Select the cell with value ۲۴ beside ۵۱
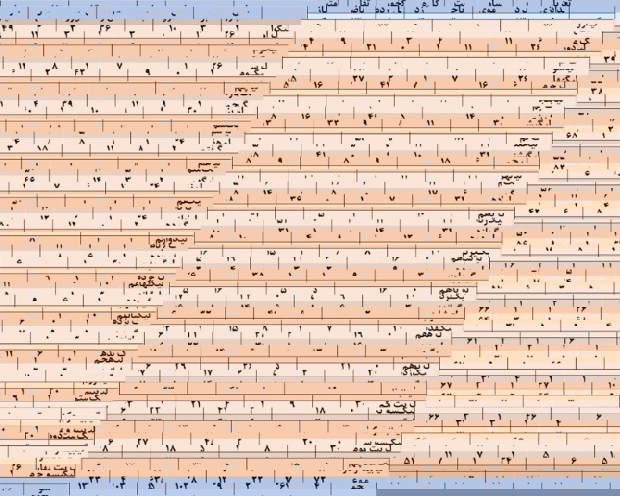Image resolution: width=620 pixels, height=496 pixels. click(506, 461)
